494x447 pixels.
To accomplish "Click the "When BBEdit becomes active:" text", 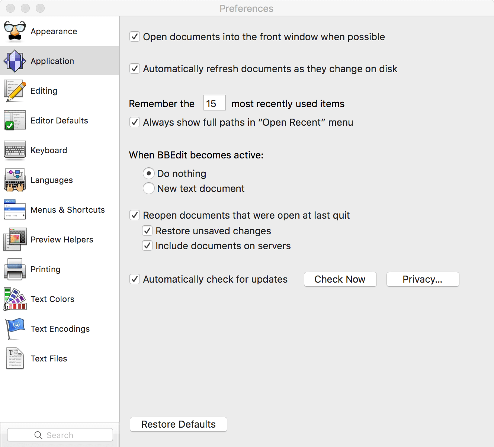I will coord(196,155).
